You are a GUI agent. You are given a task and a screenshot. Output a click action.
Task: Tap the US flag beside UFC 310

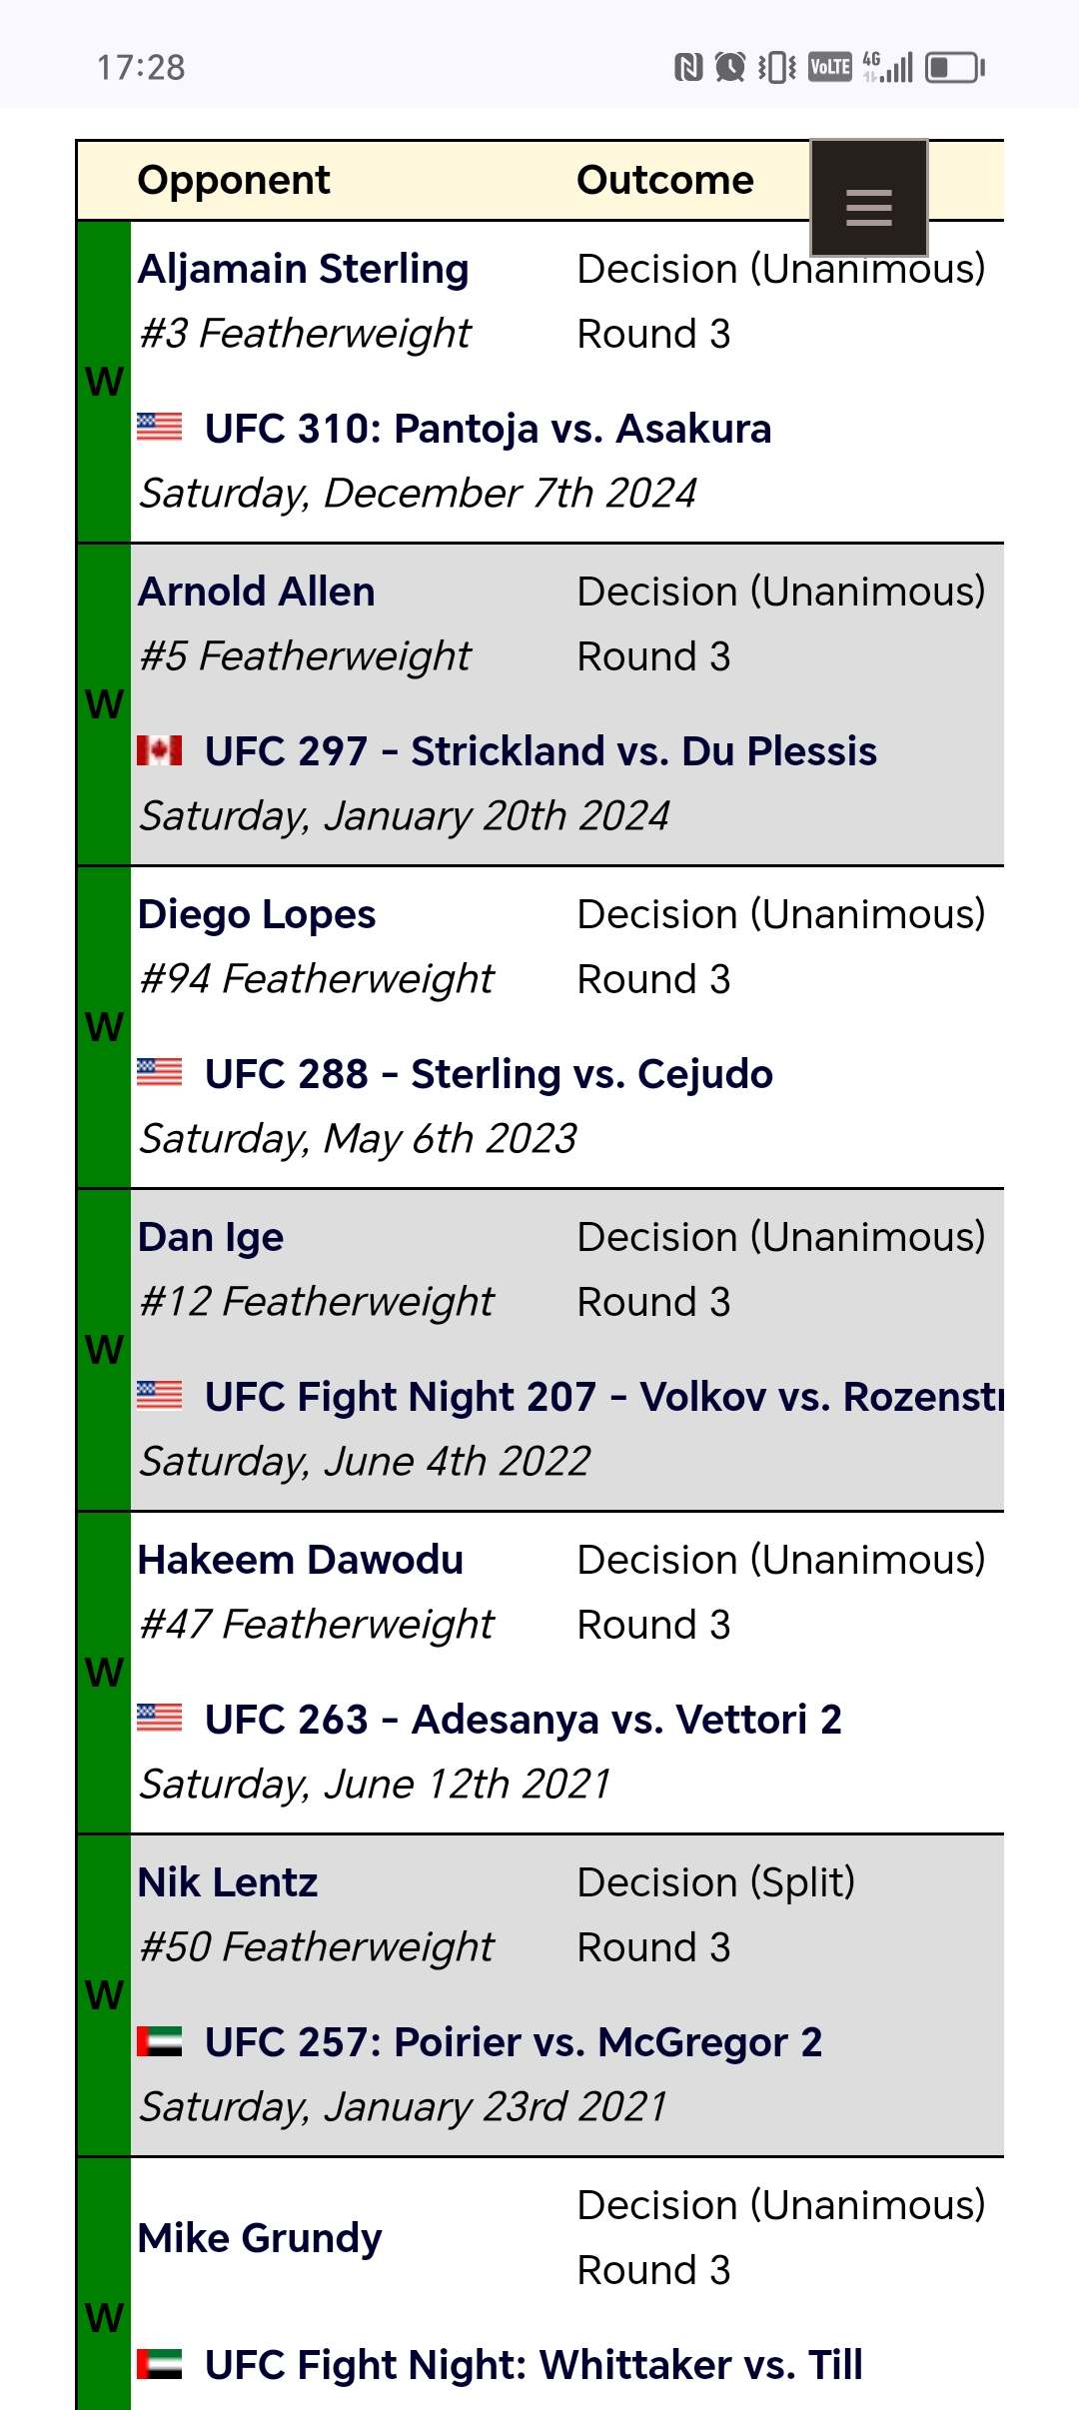(160, 427)
